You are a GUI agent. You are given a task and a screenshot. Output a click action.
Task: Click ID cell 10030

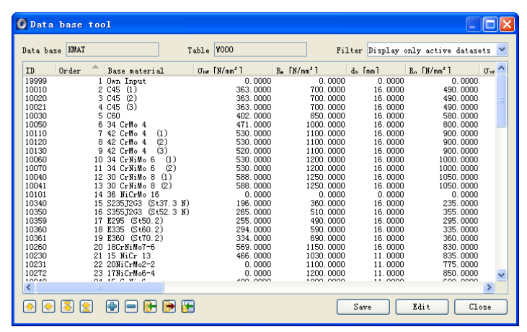(36, 116)
